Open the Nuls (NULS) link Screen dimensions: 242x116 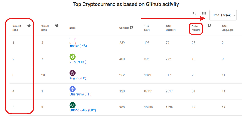(78, 62)
